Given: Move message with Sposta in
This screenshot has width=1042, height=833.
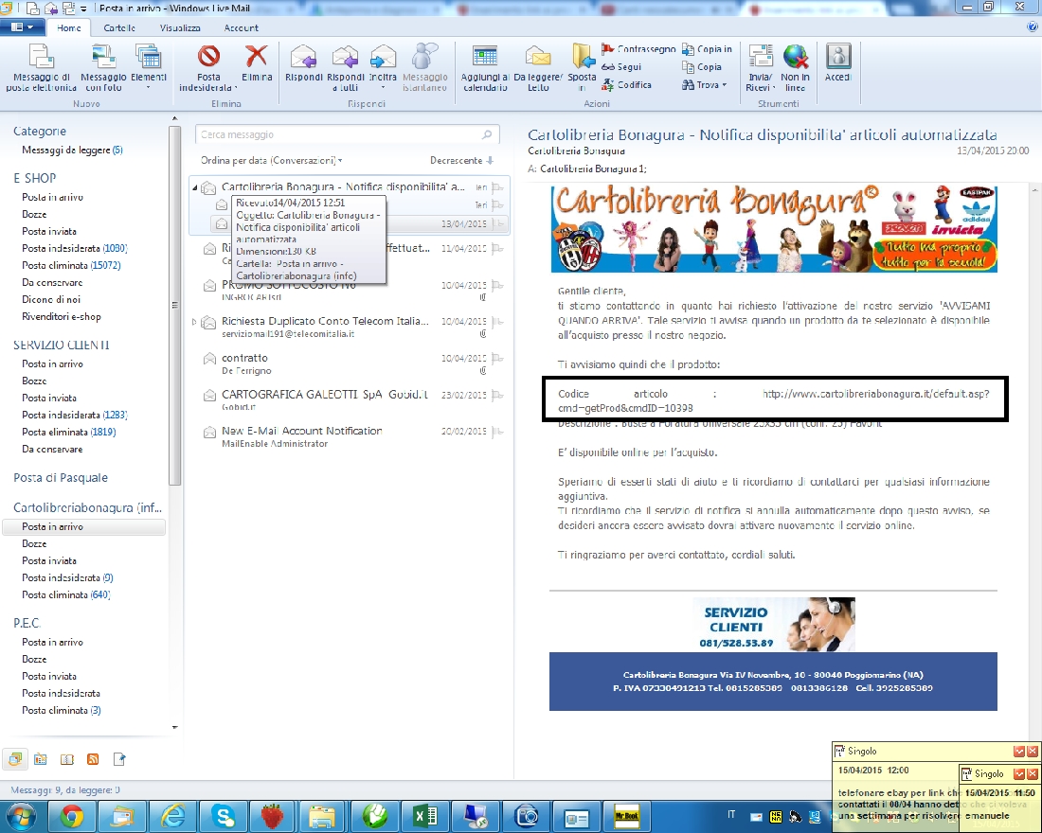Looking at the screenshot, I should 582,67.
